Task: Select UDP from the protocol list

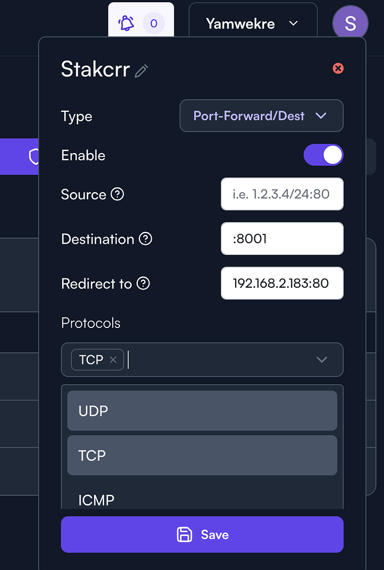Action: pyautogui.click(x=202, y=411)
